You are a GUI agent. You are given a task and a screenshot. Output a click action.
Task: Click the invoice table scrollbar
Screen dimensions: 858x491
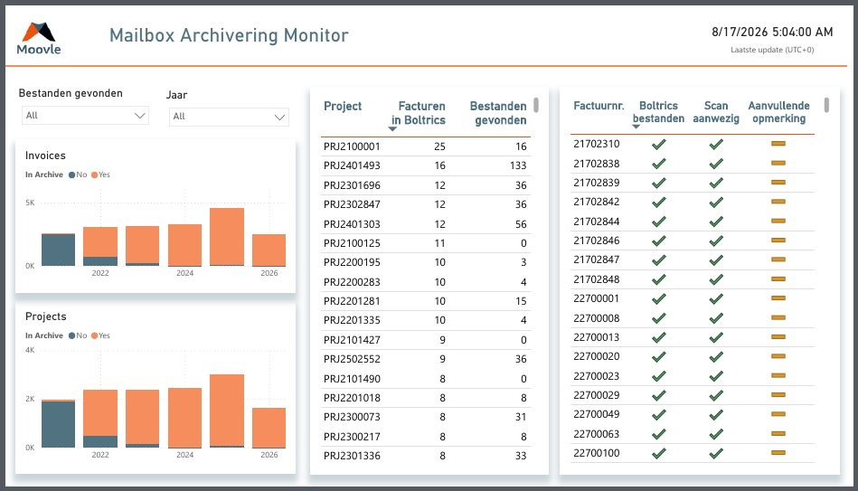(826, 105)
